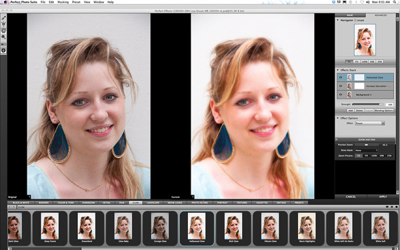The image size is (400, 250).
Task: Choose the hand pan tool
Action: pos(3,31)
